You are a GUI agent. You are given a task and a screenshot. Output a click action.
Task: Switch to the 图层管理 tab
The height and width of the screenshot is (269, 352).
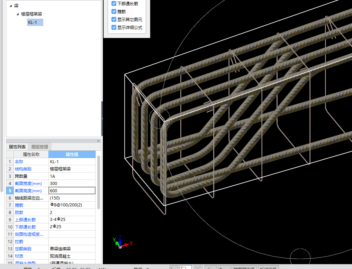40,147
